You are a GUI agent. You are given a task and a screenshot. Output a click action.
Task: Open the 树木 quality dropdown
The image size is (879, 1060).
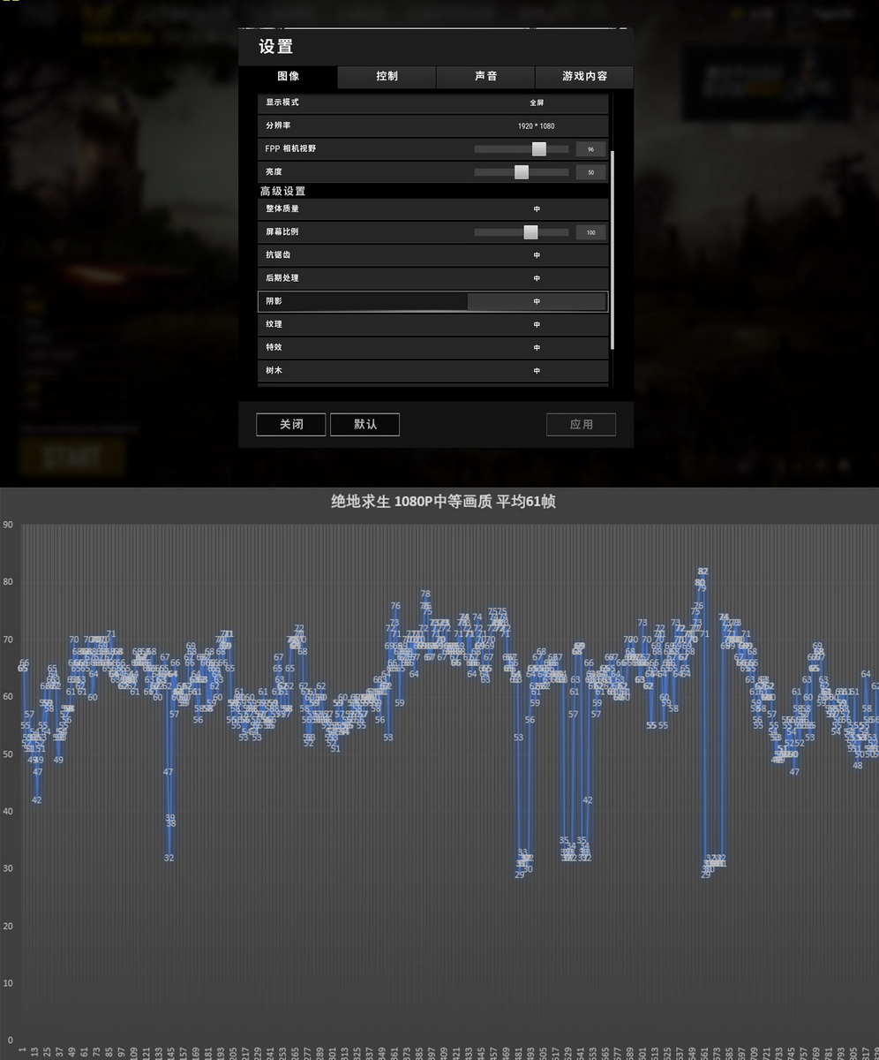[537, 371]
